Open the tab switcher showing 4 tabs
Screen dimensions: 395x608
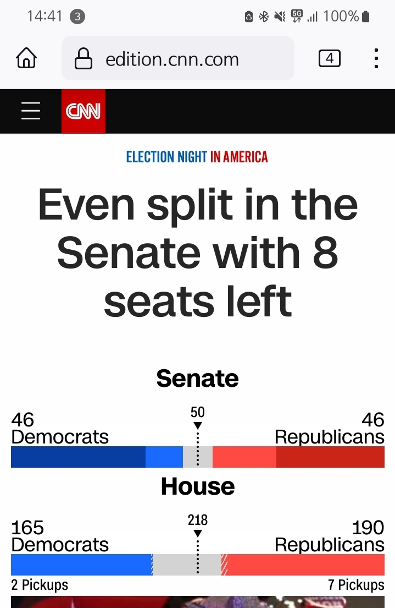pos(329,58)
